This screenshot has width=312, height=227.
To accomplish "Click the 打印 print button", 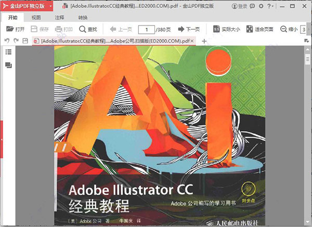I will coord(63,29).
